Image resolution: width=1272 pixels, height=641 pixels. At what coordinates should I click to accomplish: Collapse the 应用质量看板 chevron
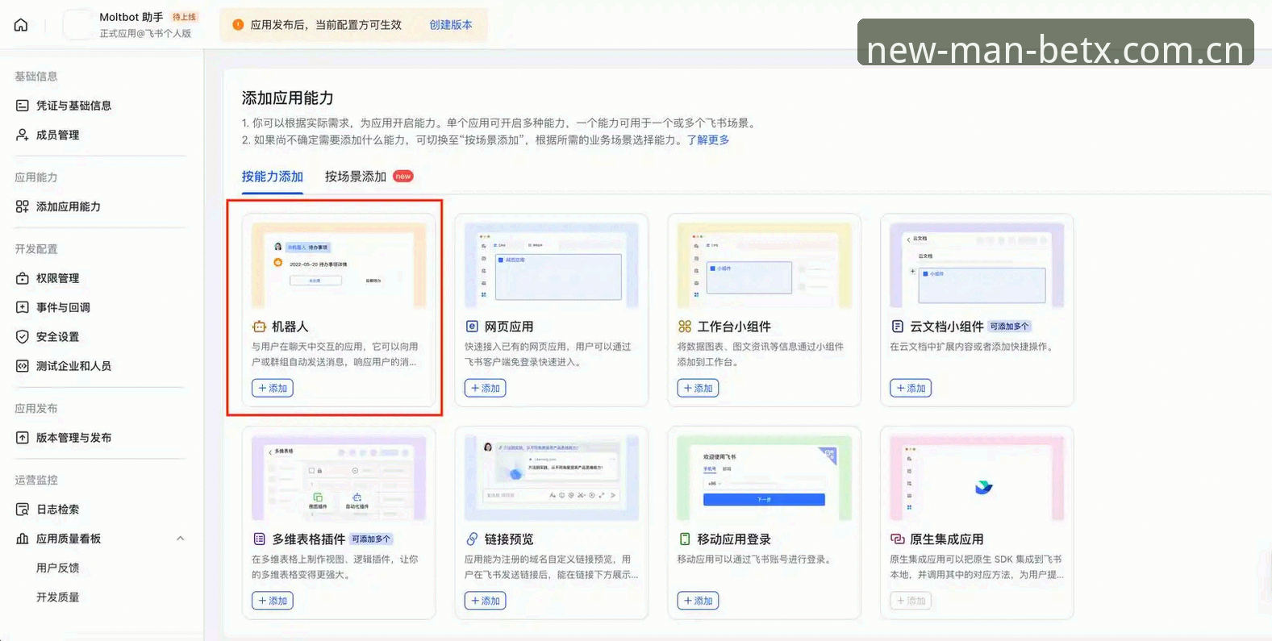181,539
